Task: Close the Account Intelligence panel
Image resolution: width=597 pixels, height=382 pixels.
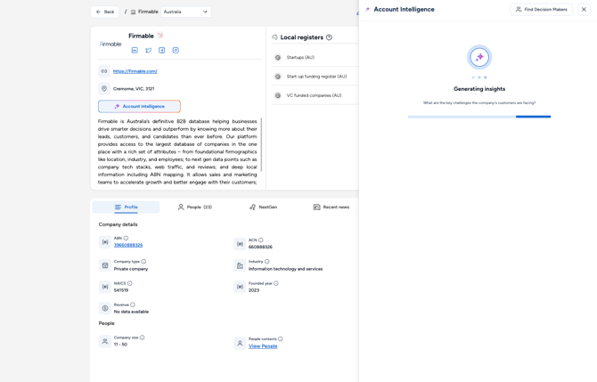Action: (584, 10)
